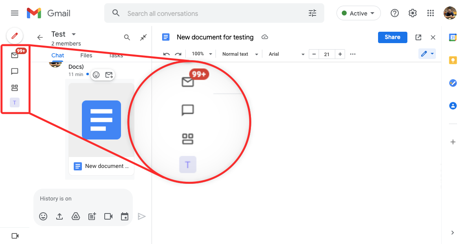Click the upload file icon
Screen dimensions: 464x244
coord(59,216)
